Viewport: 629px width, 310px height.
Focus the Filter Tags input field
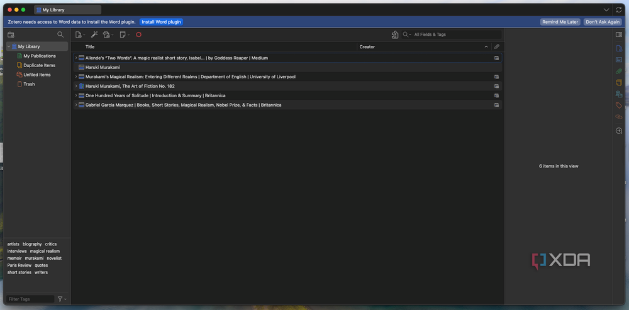(x=30, y=299)
